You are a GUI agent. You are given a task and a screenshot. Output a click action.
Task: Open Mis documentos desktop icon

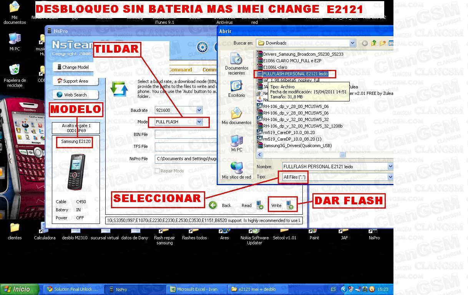click(x=15, y=13)
